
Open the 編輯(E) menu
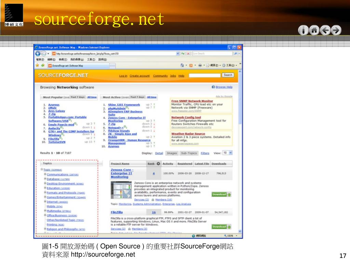(51, 60)
